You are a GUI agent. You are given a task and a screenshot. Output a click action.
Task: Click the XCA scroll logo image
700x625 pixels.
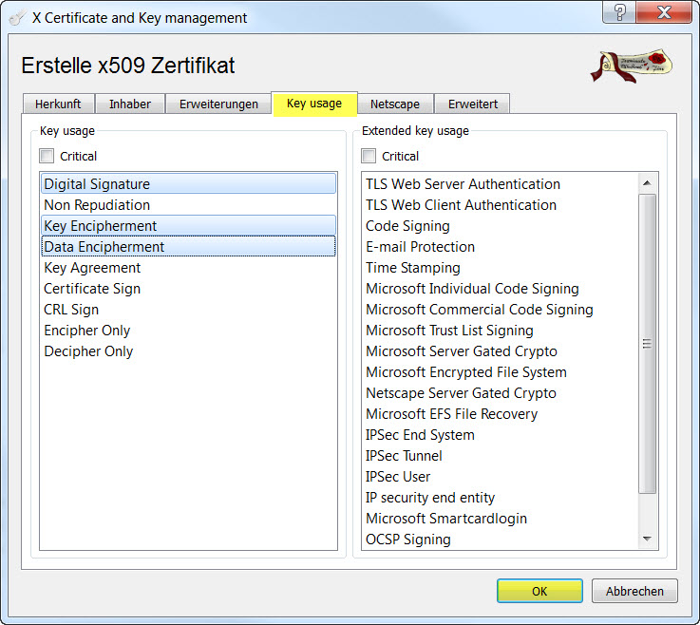(630, 66)
